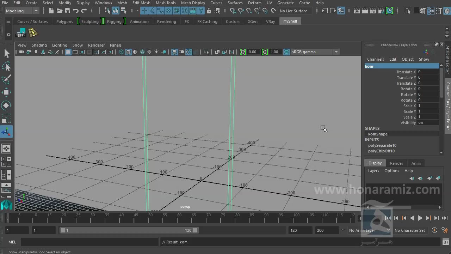The width and height of the screenshot is (451, 254).
Task: Toggle textured display in viewport
Action: [x=149, y=52]
